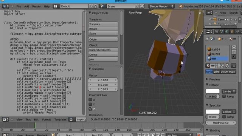Collapse the Shading panel
Screen dimensions: 242x136
click(x=207, y=130)
